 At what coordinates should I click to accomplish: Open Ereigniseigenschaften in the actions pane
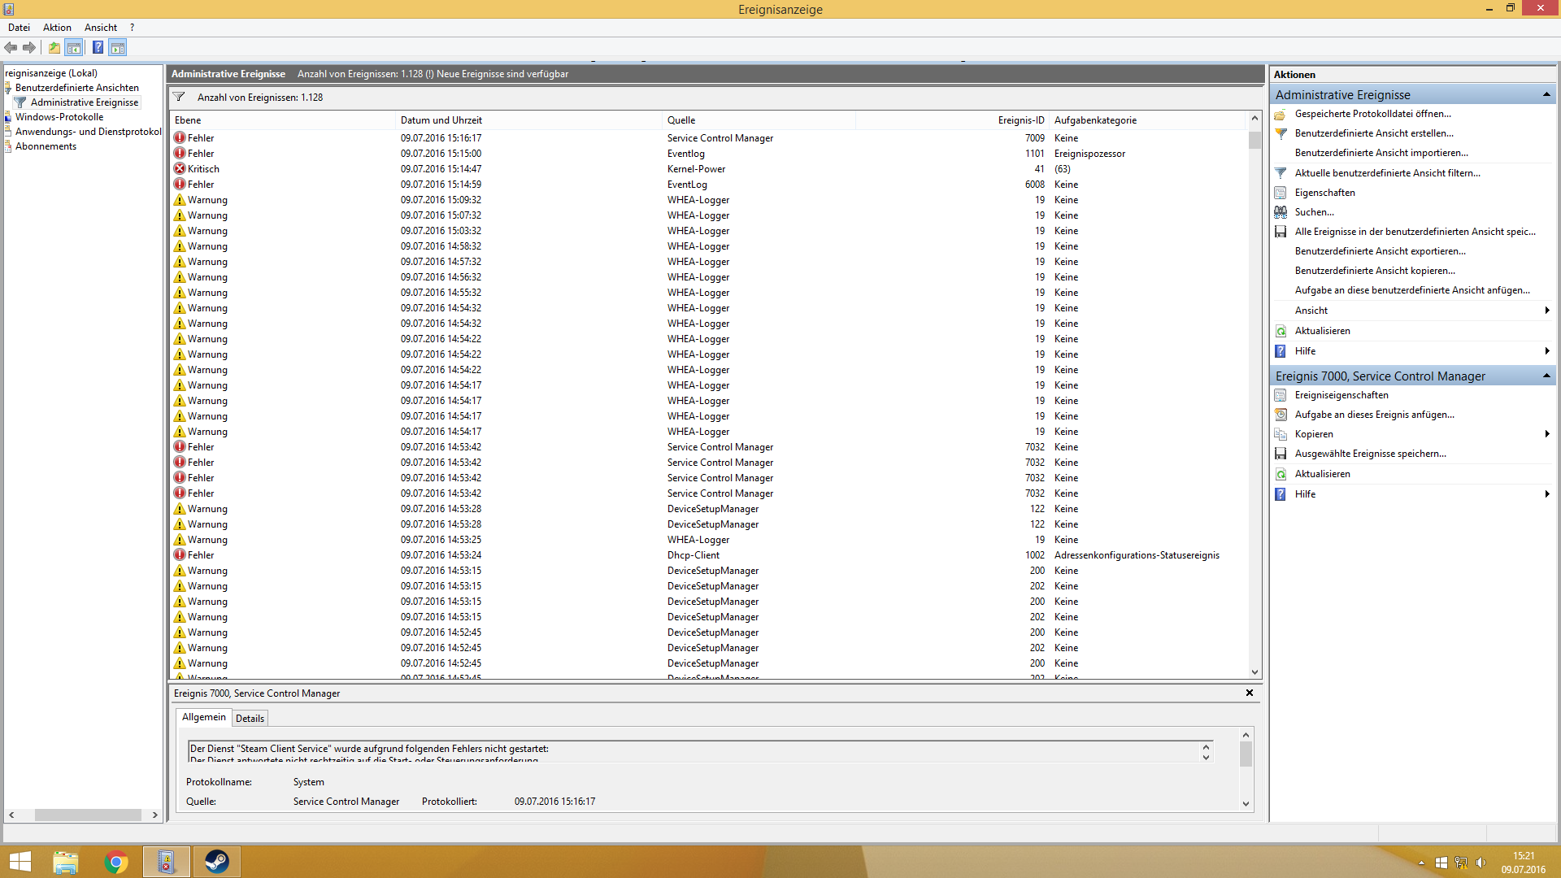(x=1341, y=395)
